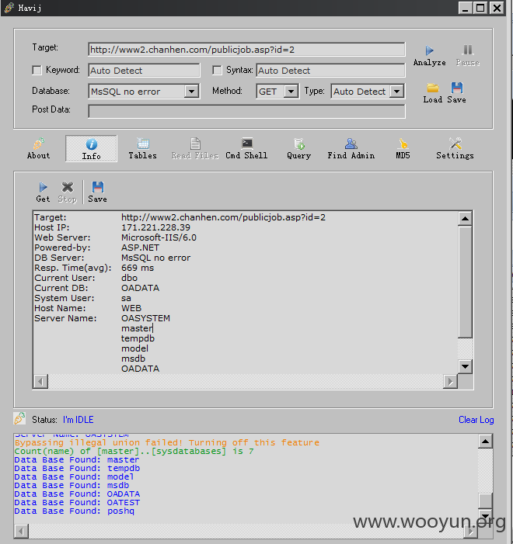Image resolution: width=513 pixels, height=544 pixels.
Task: Click the info panel scroll down arrow
Action: [465, 366]
